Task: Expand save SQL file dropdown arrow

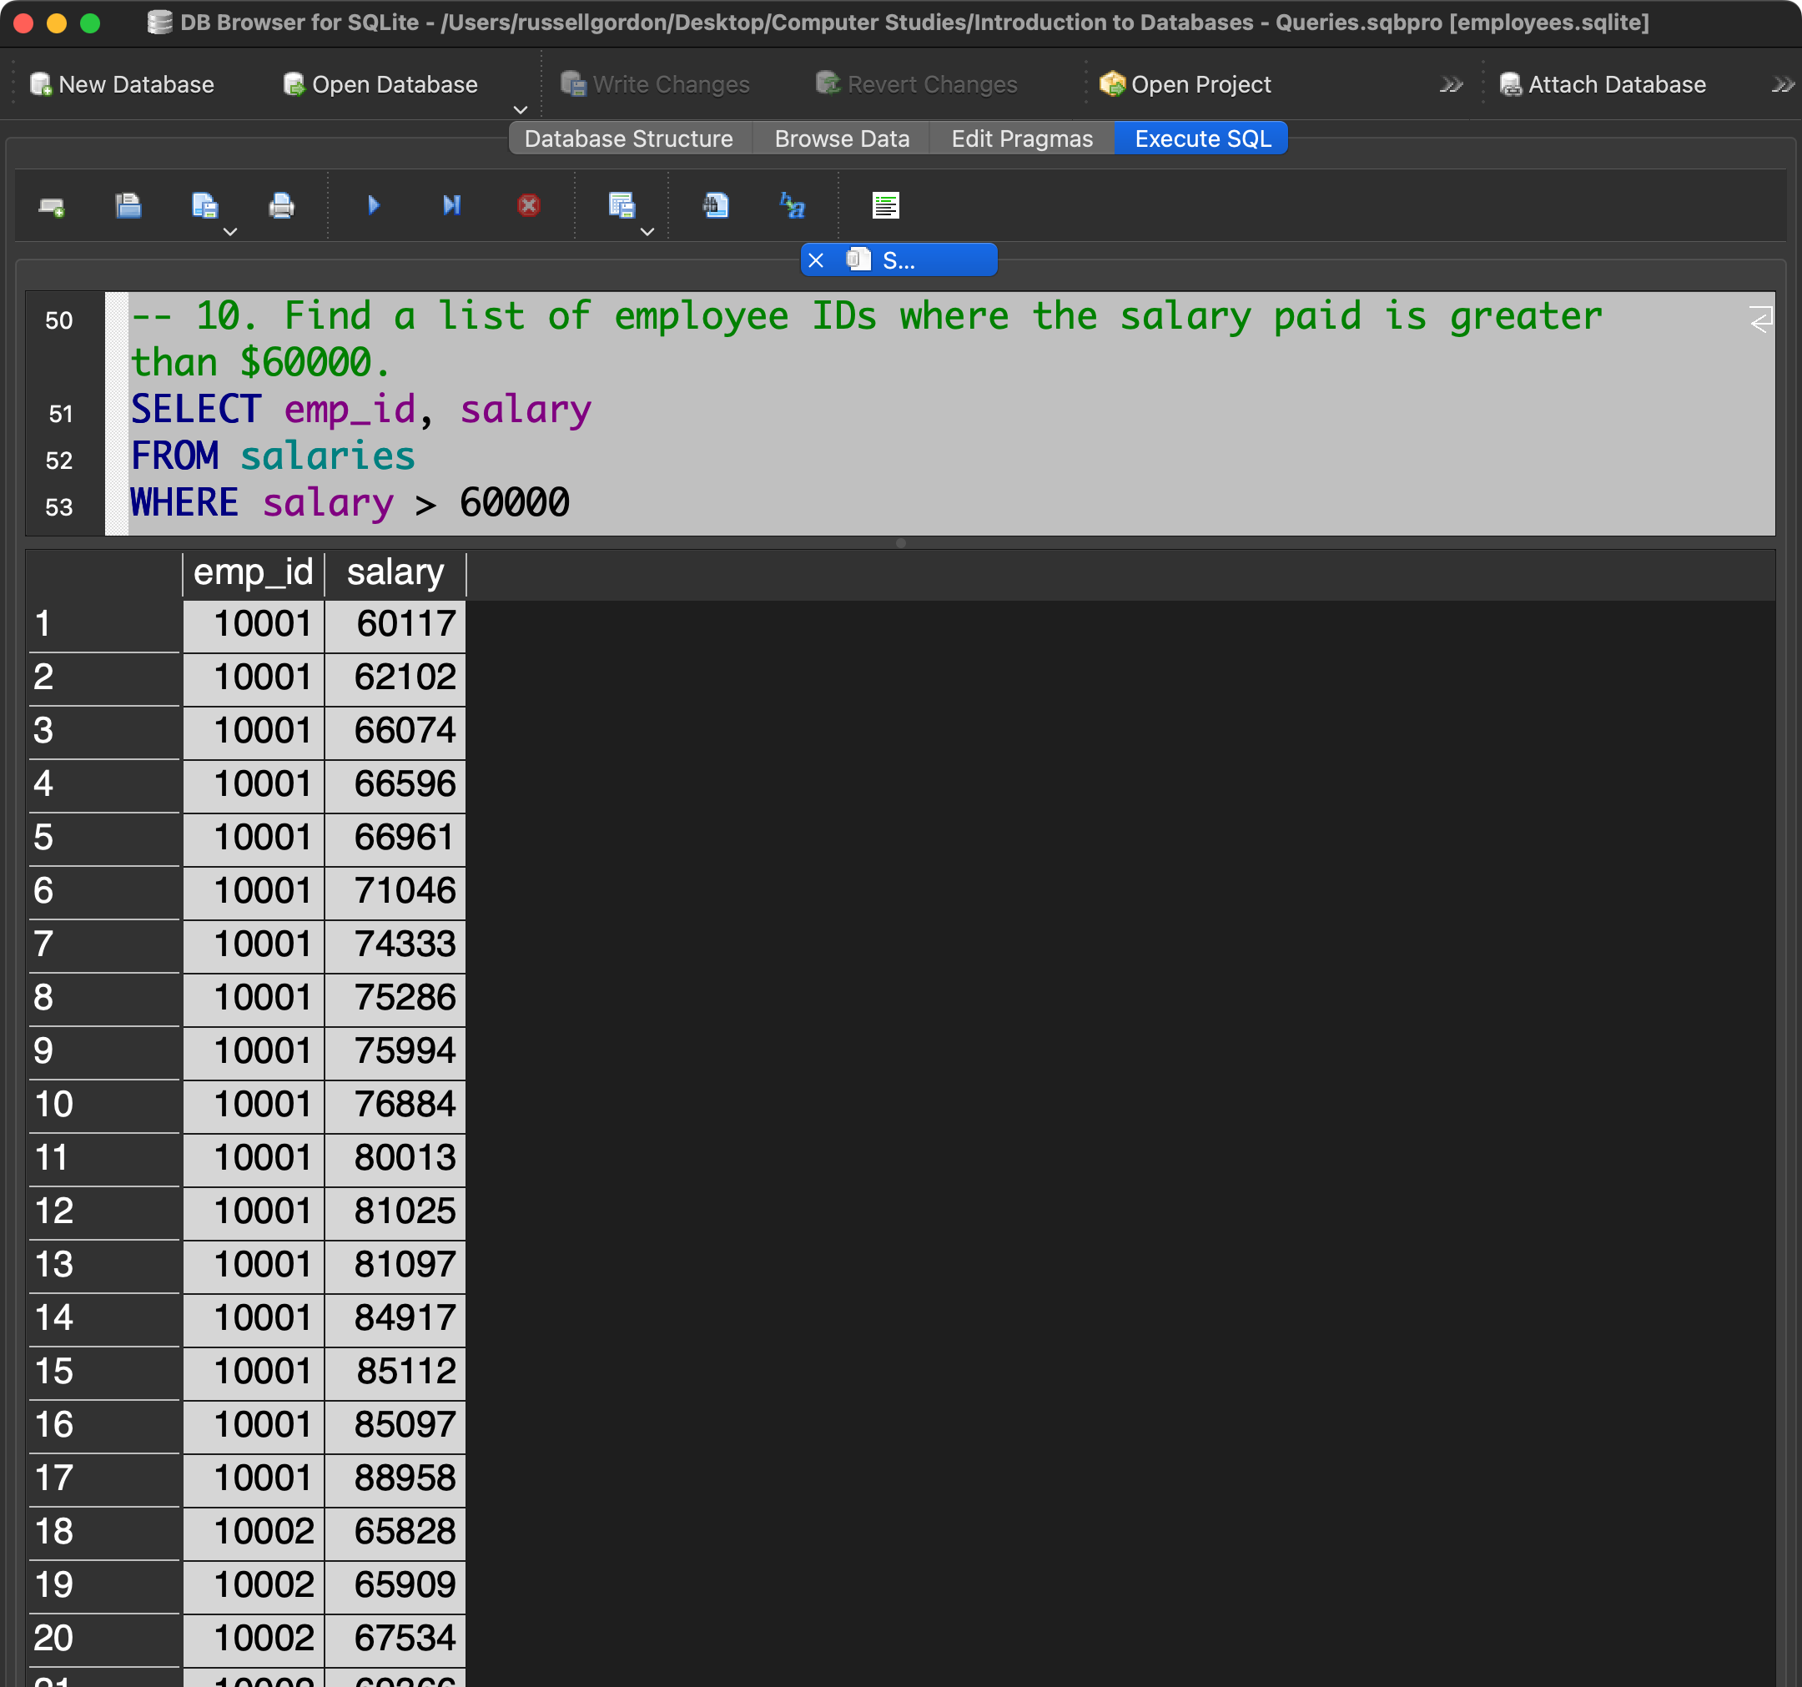Action: (x=230, y=232)
